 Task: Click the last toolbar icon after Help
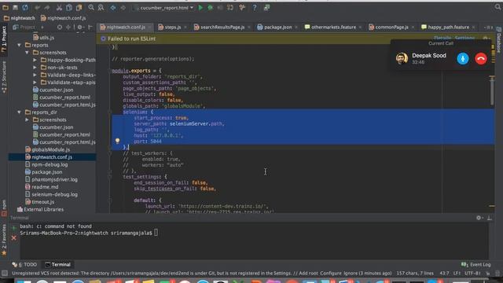(266, 7)
